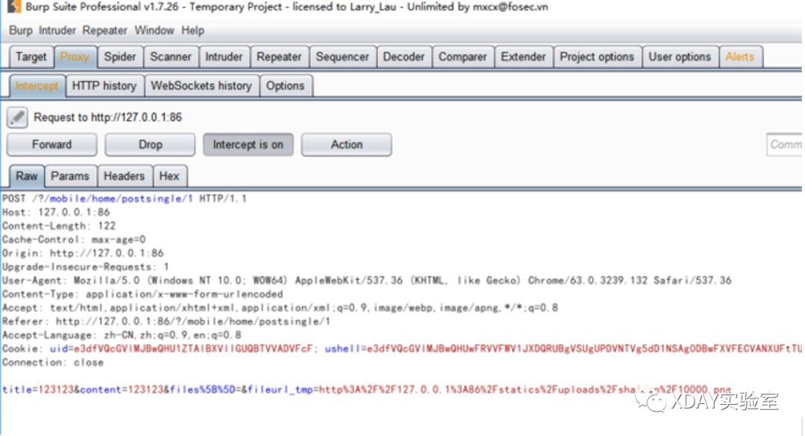This screenshot has height=436, width=805.
Task: Switch to the Target tab
Action: [31, 57]
